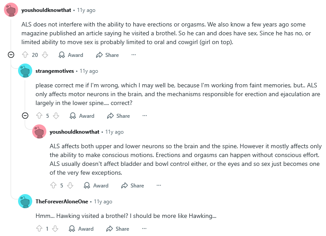Award the top youshouldknowthat comment

point(71,55)
